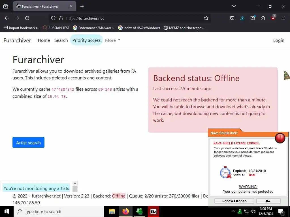The width and height of the screenshot is (290, 217).
Task: Go to Search nav item
Action: click(x=61, y=40)
